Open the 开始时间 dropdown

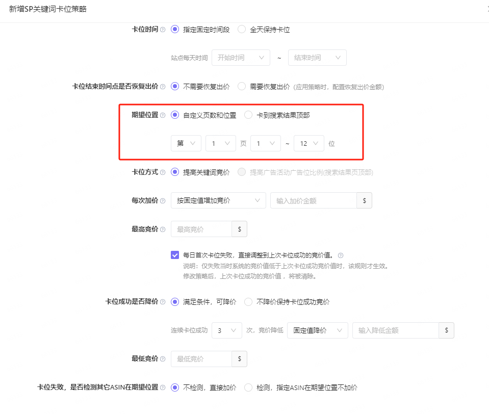tap(241, 58)
